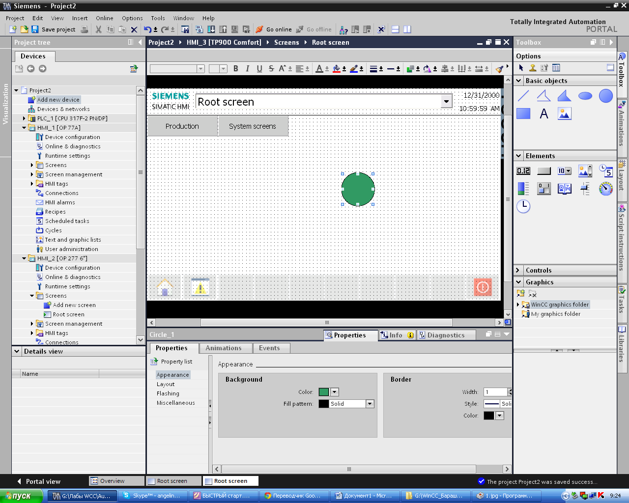
Task: Select the Symbol library element
Action: (x=565, y=189)
